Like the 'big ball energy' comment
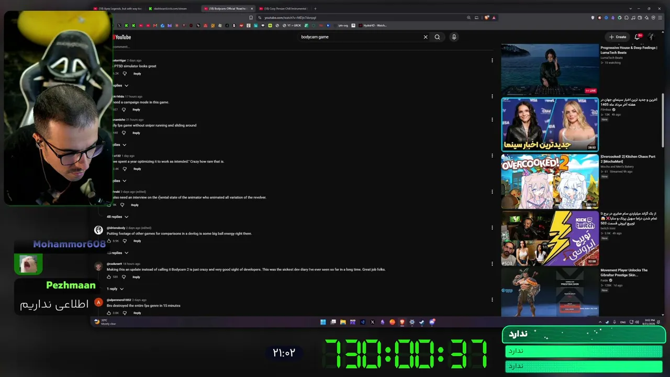Screen dimensions: 670x377 [x=109, y=241]
